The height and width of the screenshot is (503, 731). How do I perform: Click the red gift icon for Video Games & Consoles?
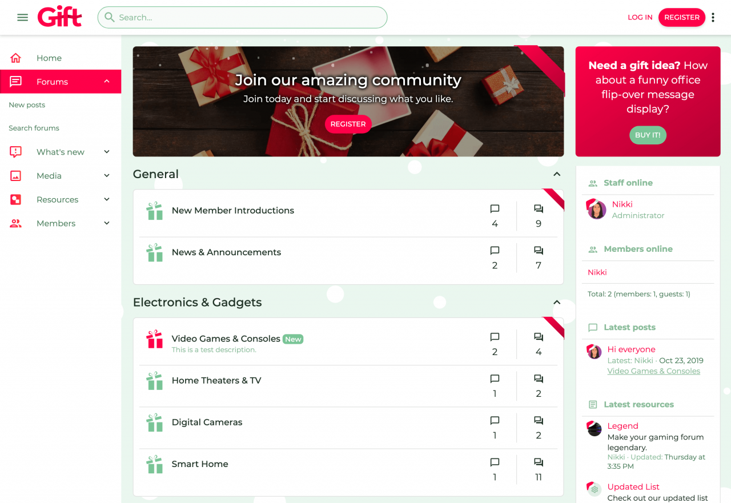155,339
